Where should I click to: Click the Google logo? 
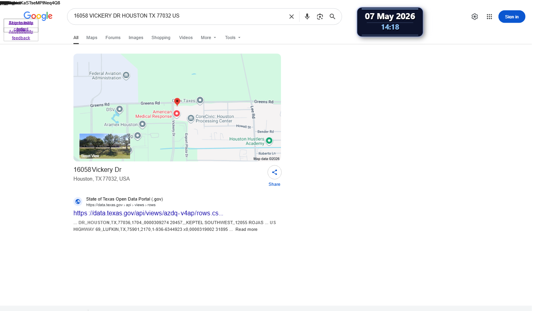(38, 16)
